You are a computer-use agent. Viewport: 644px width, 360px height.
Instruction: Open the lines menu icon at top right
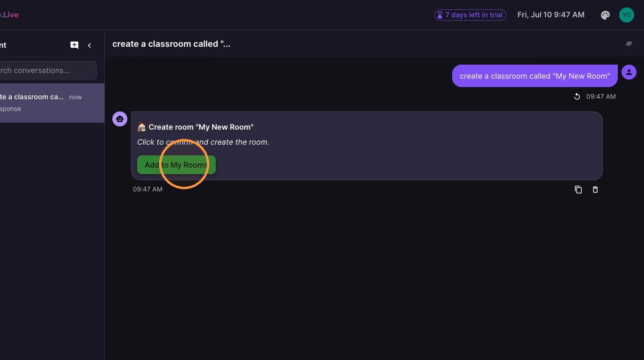pos(629,44)
